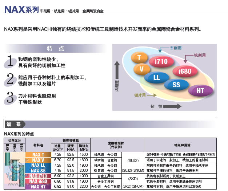Click the large number 3 feature marker
The width and height of the screenshot is (228, 191).
pos(10,98)
